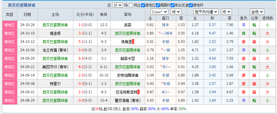Click the 日期 column header

pyautogui.click(x=27, y=14)
